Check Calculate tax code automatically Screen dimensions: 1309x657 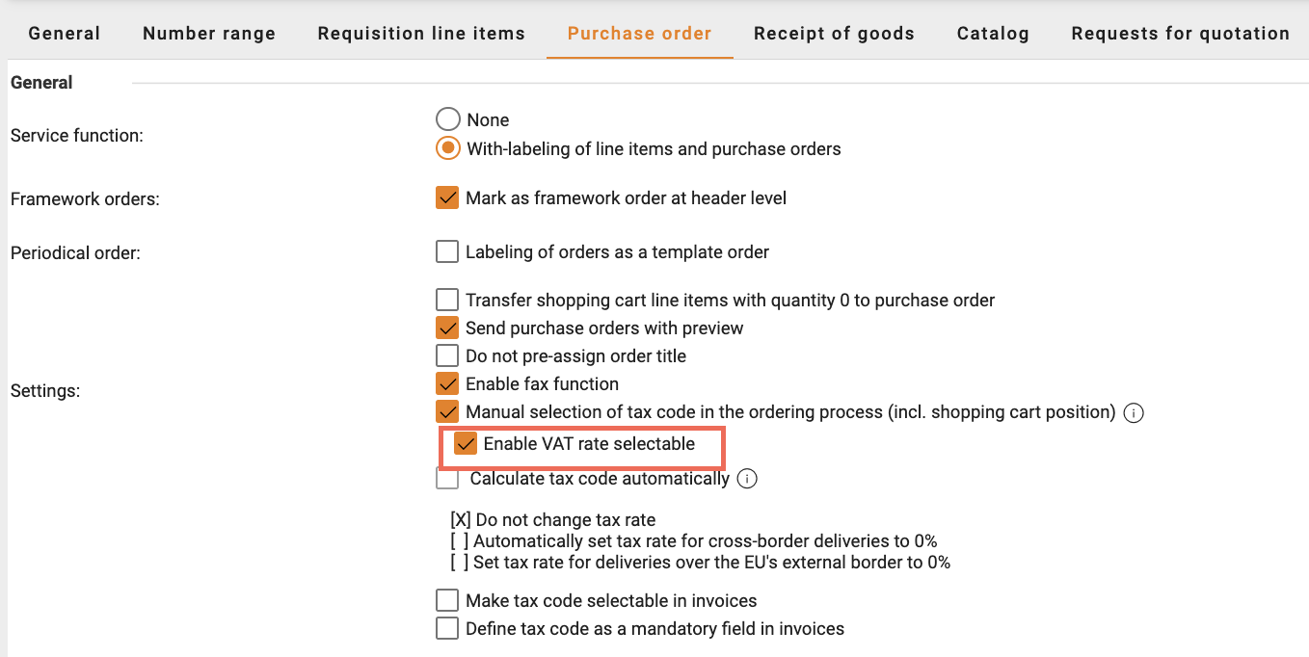[447, 478]
